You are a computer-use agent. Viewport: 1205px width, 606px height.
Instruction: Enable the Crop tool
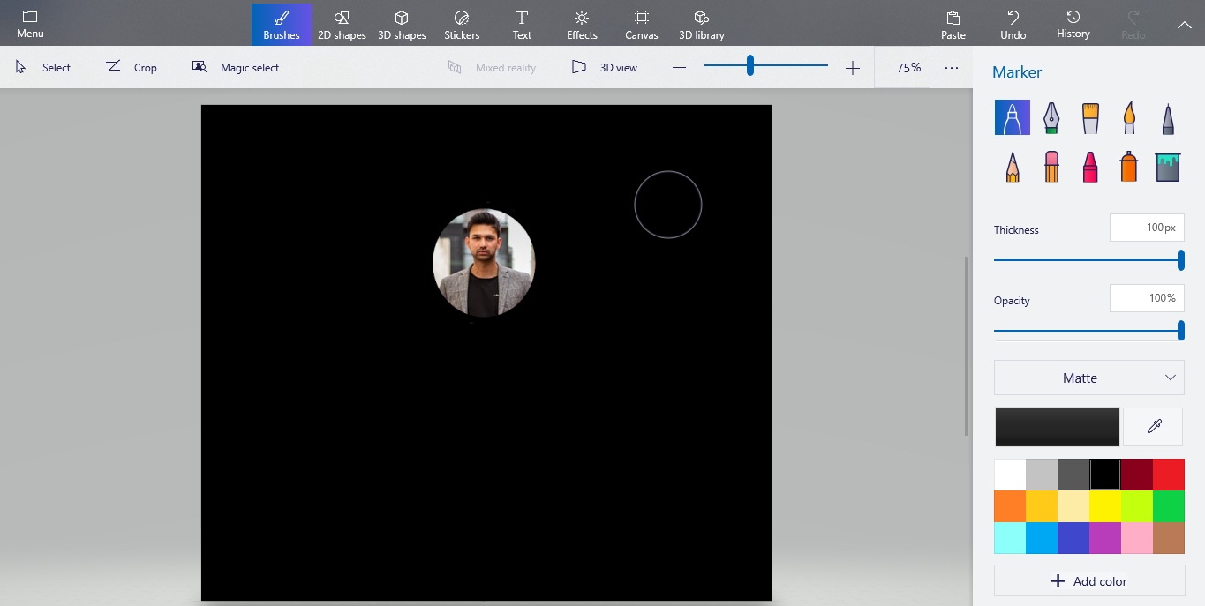(131, 67)
